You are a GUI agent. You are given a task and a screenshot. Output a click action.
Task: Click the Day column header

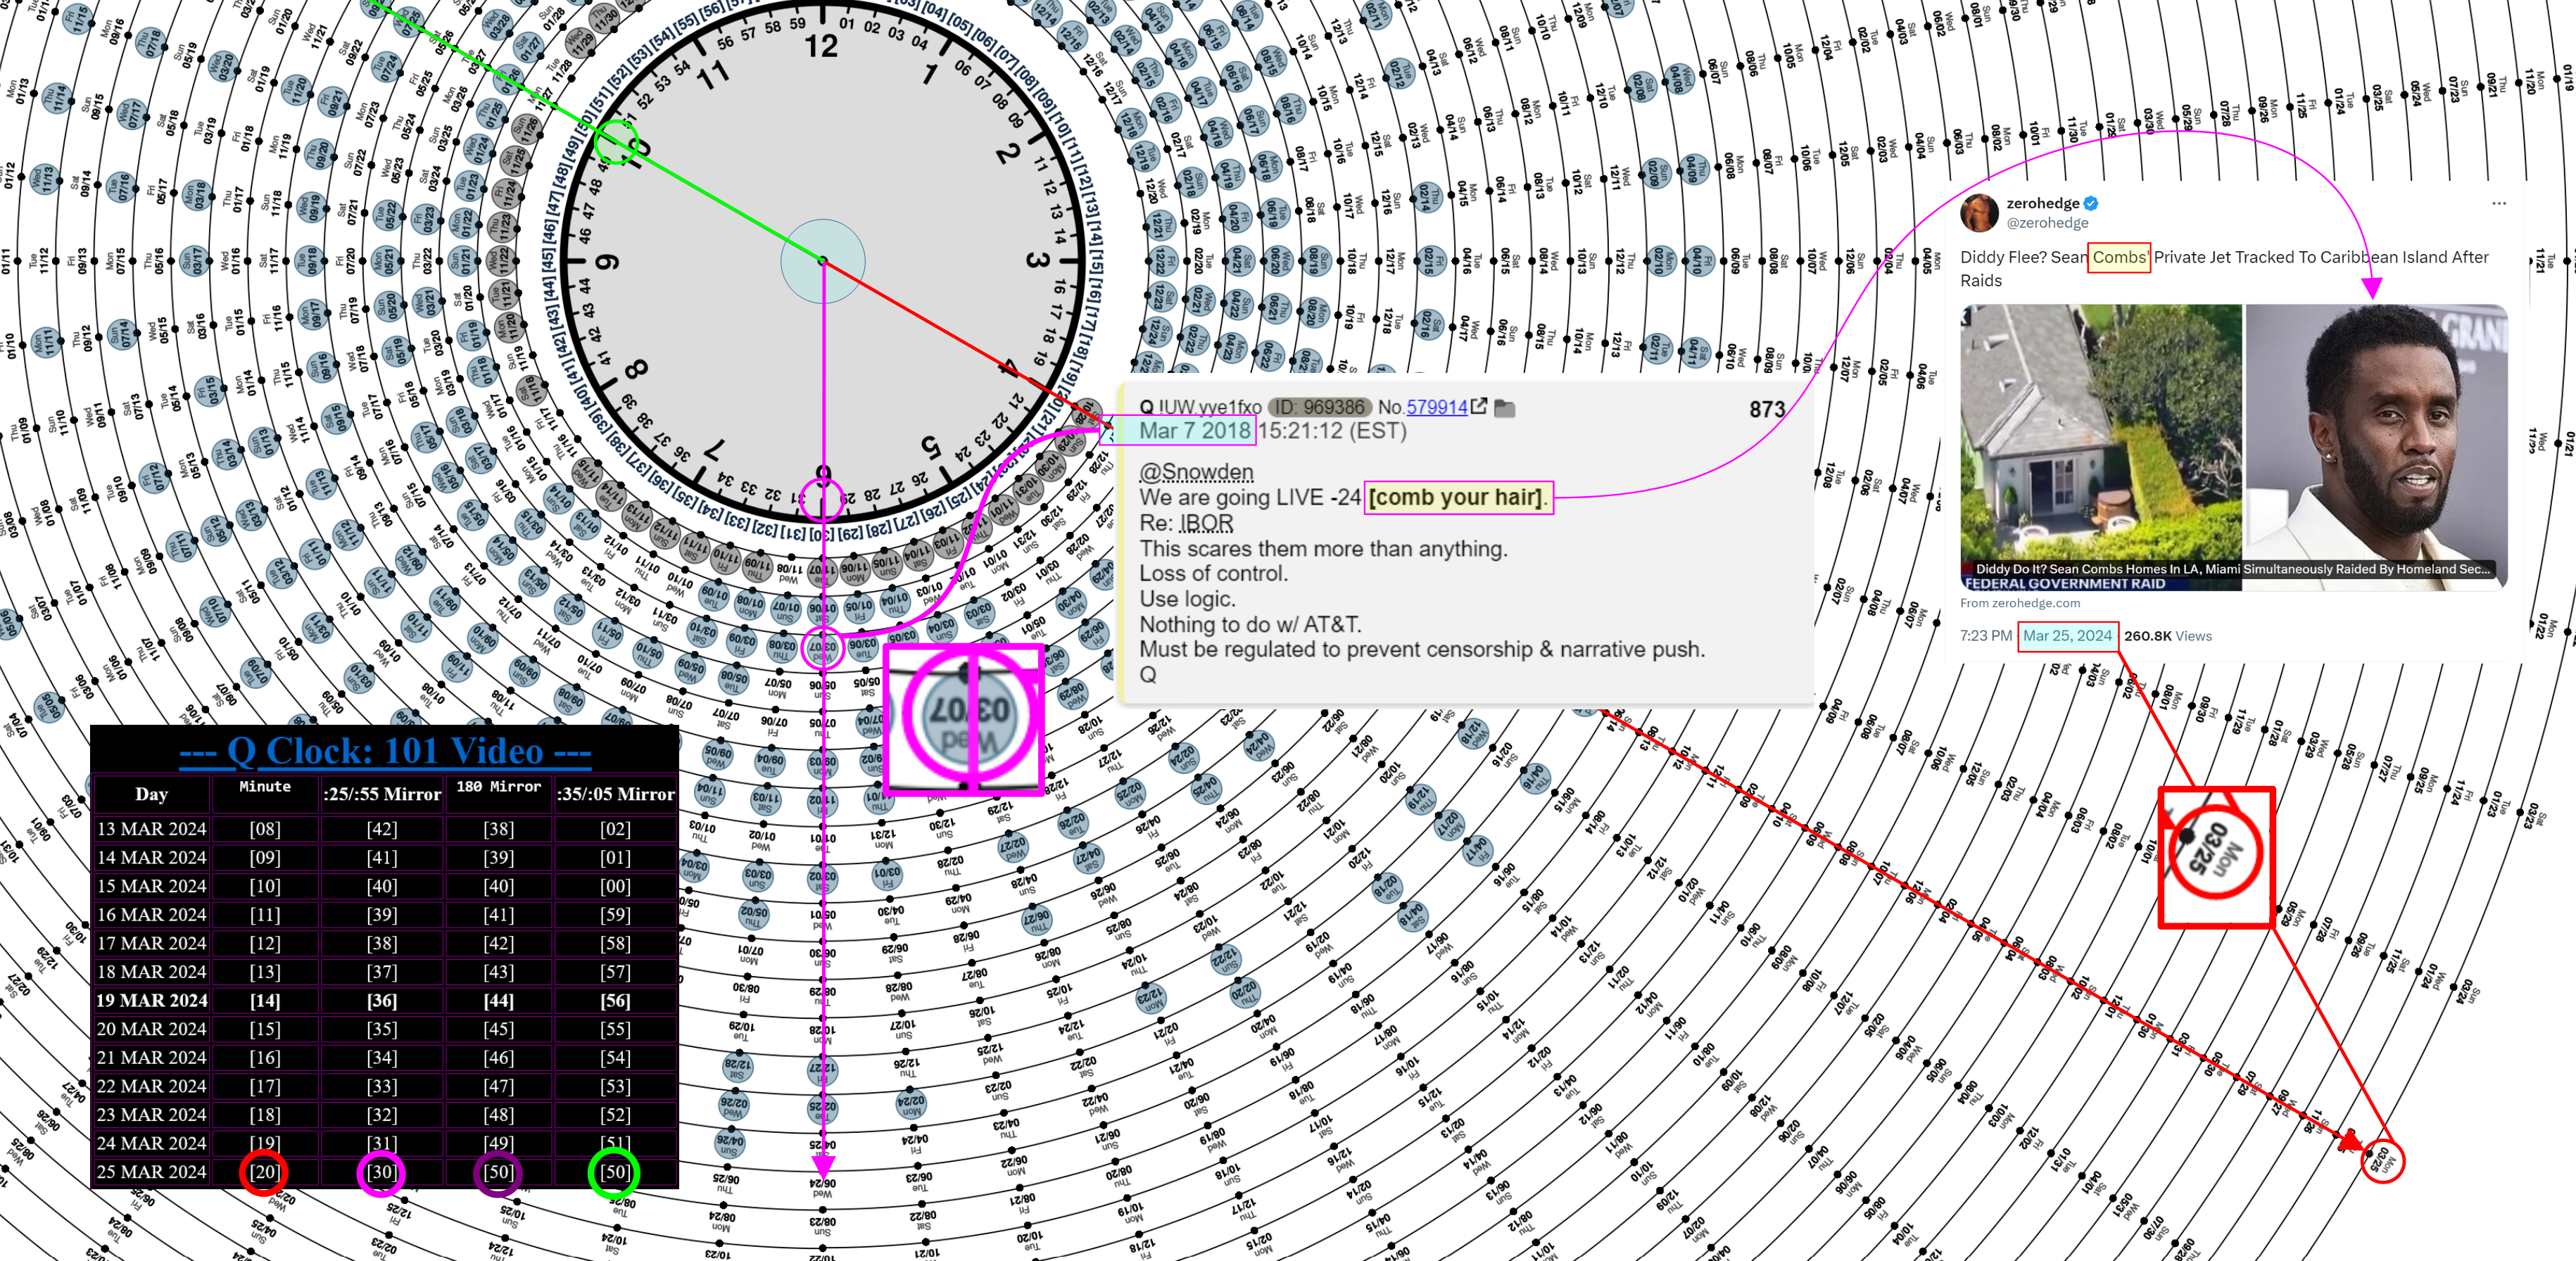151,794
